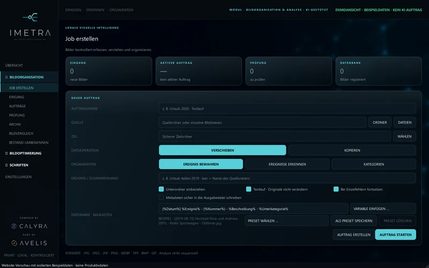Image resolution: width=429 pixels, height=268 pixels.
Task: Click the Auftrag erstellen button
Action: pos(353,235)
